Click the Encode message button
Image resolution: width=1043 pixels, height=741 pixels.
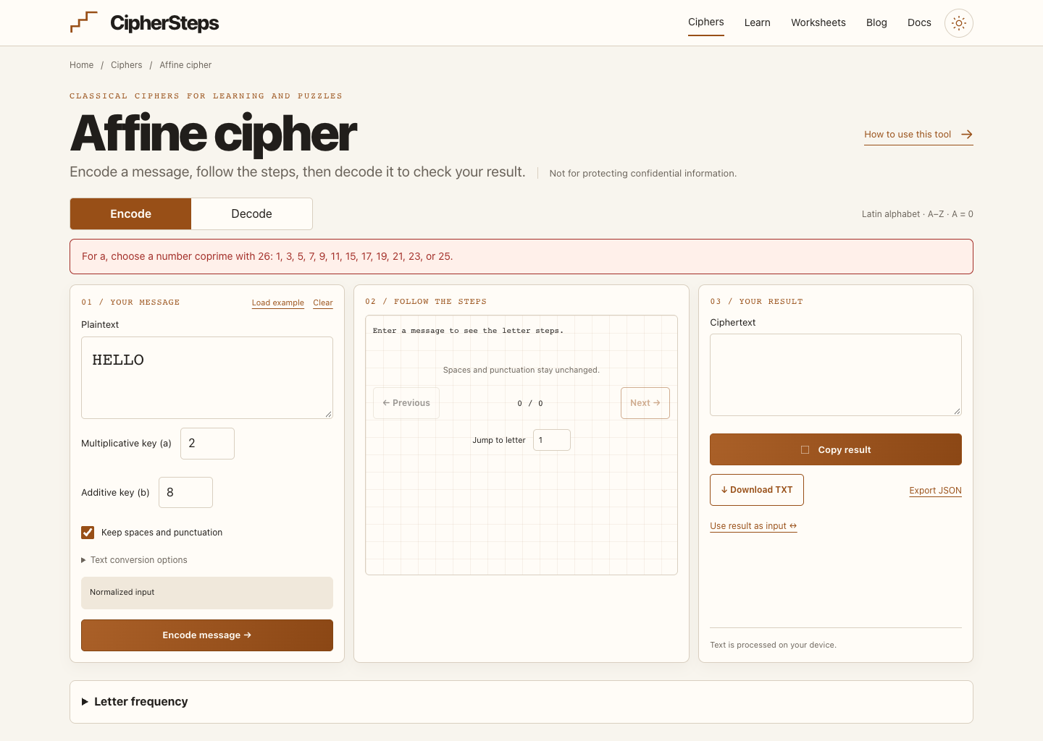(x=207, y=635)
